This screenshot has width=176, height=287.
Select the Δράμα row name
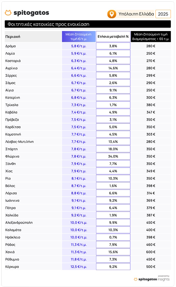(x=11, y=46)
